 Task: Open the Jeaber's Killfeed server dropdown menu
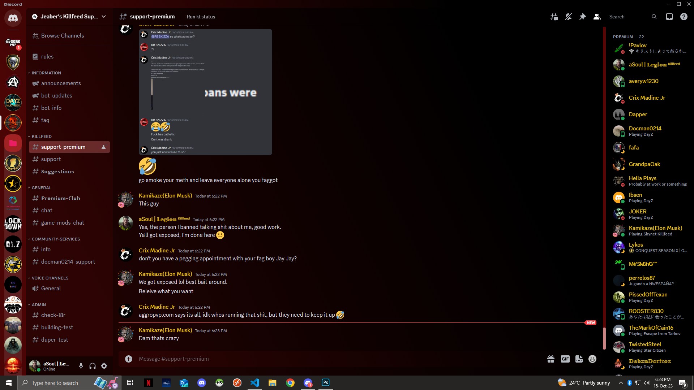coord(69,17)
